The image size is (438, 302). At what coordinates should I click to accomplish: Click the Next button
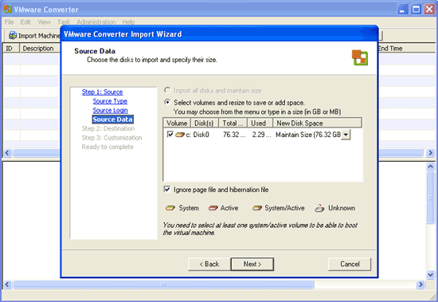coord(252,265)
